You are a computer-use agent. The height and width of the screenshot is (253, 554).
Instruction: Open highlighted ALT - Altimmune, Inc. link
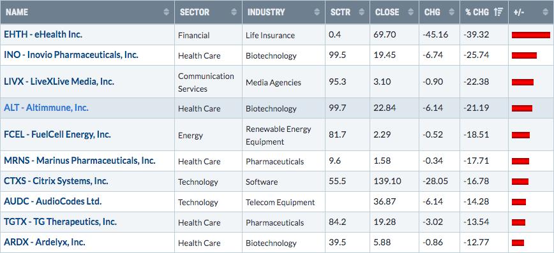click(x=47, y=108)
